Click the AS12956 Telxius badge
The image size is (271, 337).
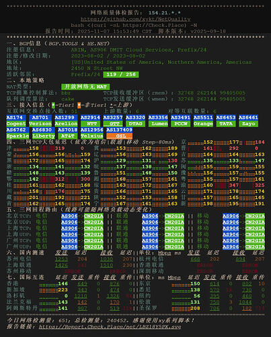pos(92,133)
